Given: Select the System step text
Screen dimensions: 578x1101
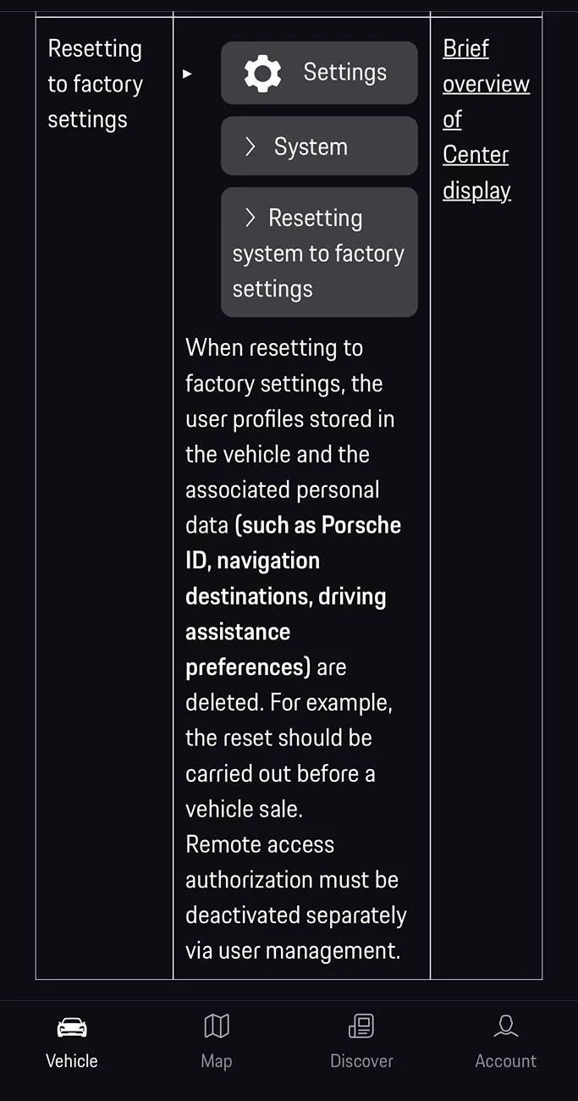Looking at the screenshot, I should click(x=311, y=147).
